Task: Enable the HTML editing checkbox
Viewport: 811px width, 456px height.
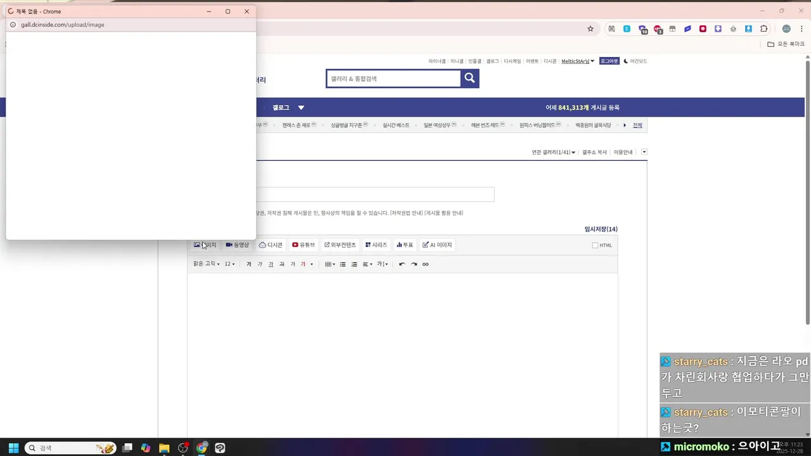Action: click(595, 245)
